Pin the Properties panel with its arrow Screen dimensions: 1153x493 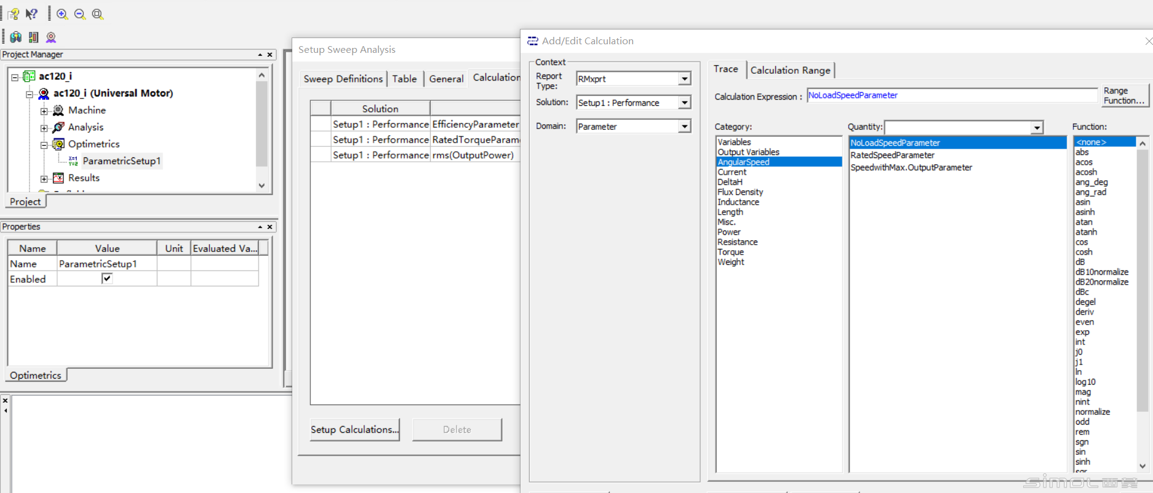(x=260, y=227)
